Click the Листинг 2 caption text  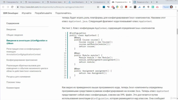click(108, 28)
